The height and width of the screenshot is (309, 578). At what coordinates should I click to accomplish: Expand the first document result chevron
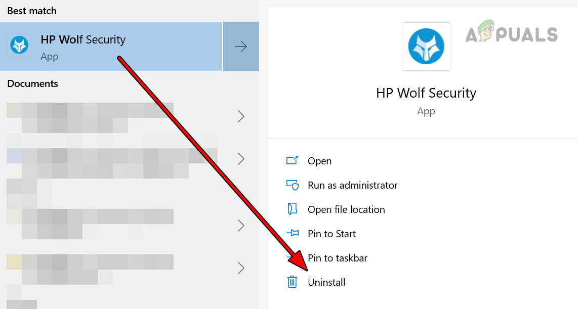(241, 116)
